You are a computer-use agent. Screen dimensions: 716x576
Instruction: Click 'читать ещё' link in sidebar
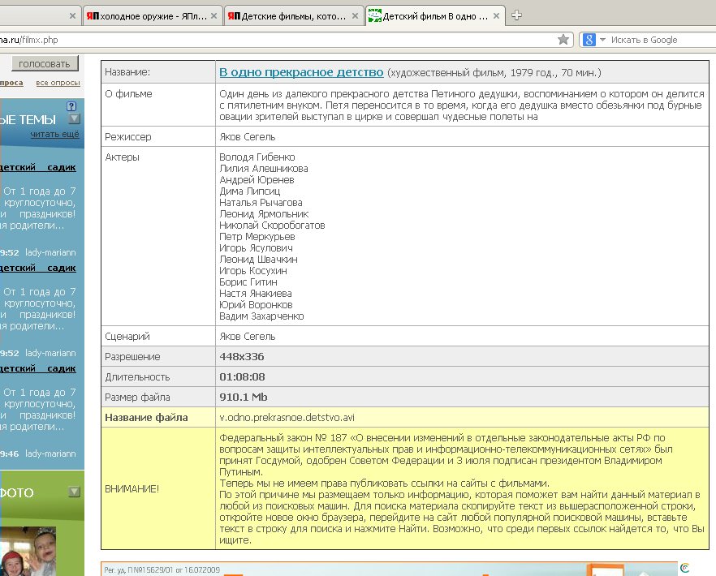[54, 134]
